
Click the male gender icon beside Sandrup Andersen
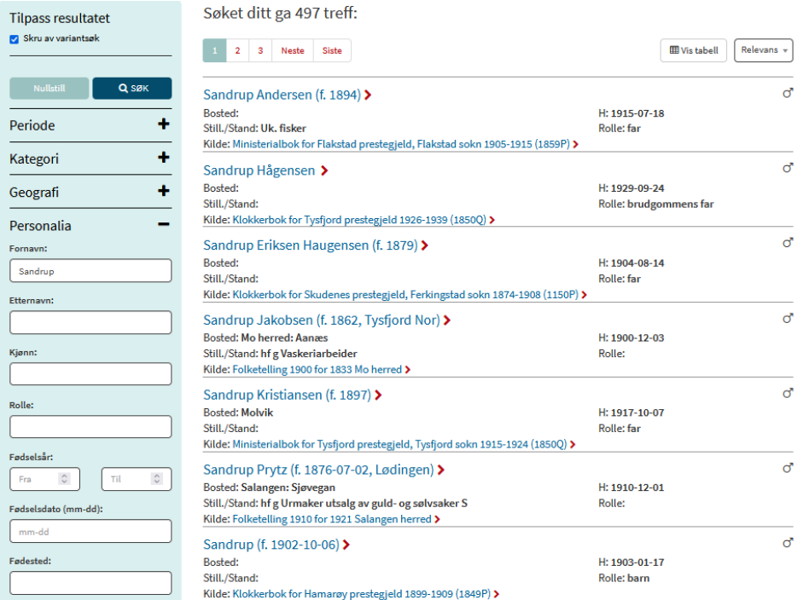(x=788, y=94)
